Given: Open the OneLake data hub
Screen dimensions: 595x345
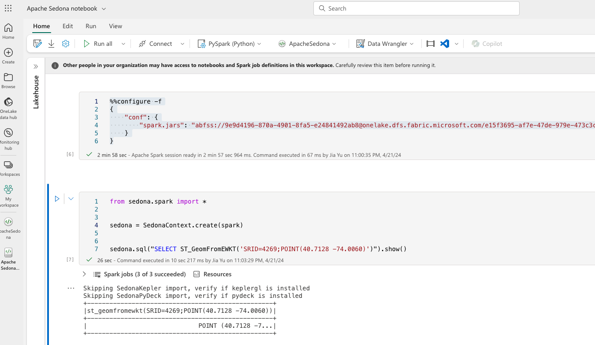Looking at the screenshot, I should click(x=8, y=108).
